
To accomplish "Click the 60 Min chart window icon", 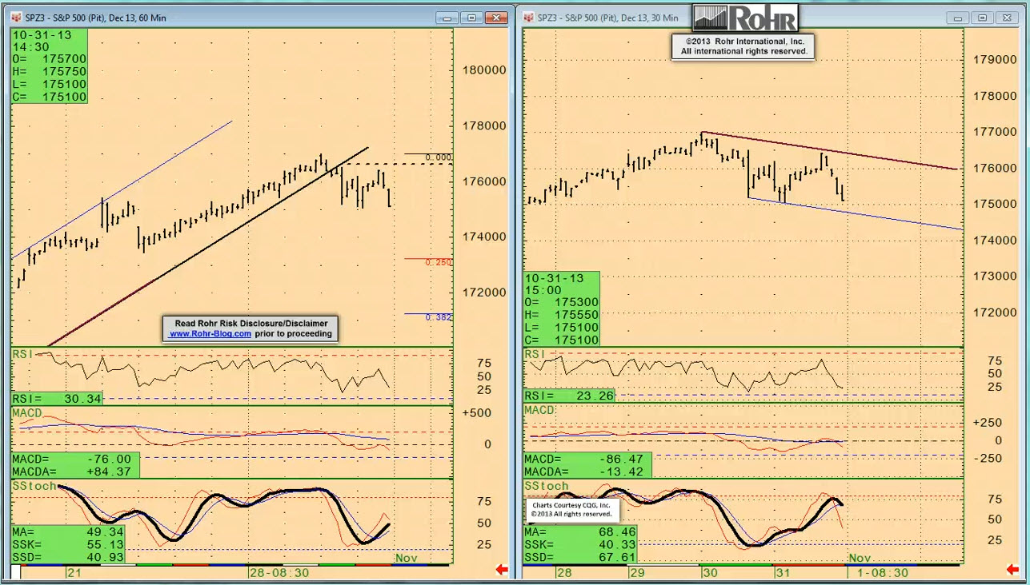I will click(x=17, y=18).
